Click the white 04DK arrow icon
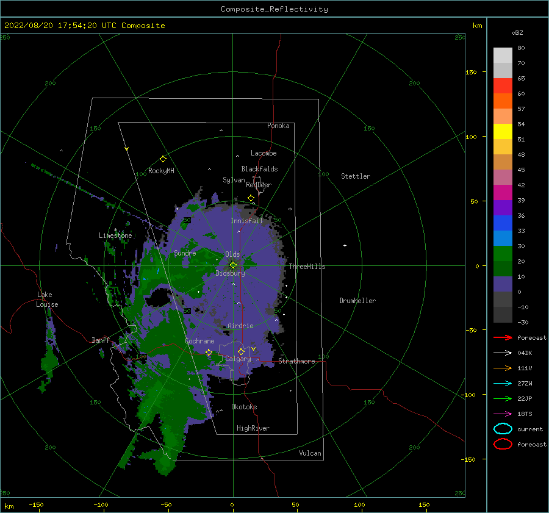 [x=503, y=353]
